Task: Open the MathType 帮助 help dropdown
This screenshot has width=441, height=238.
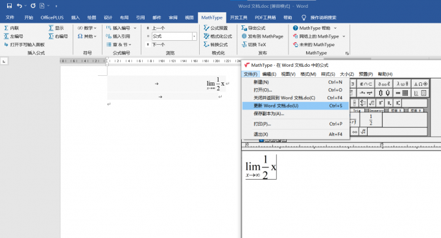Action: tap(315, 28)
